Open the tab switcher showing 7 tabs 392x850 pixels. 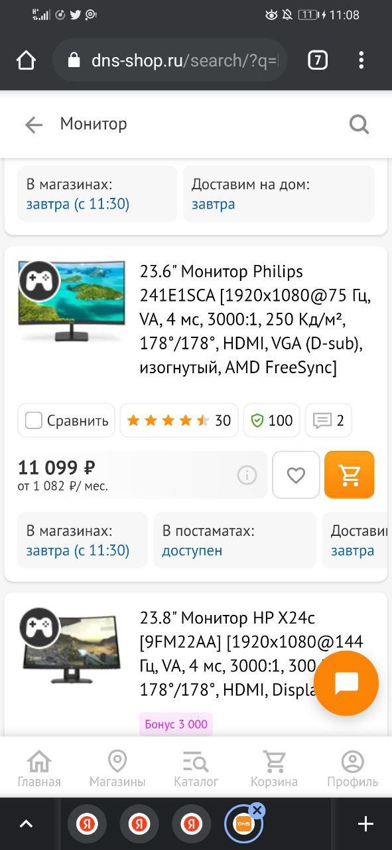tap(318, 60)
